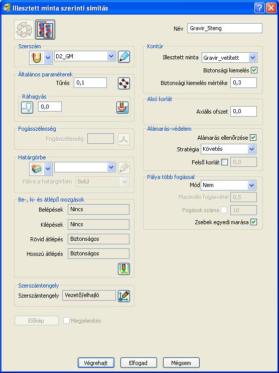Expand the Illesztett minta Gravir_vetített dropdown

click(252, 58)
